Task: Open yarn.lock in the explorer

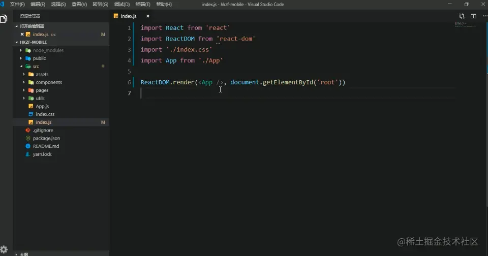Action: point(42,154)
